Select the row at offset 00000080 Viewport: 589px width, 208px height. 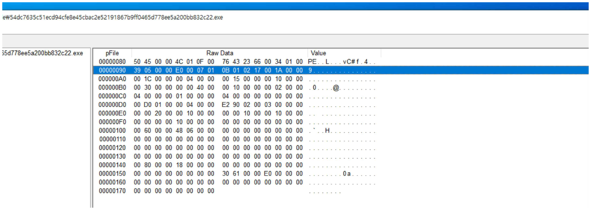point(112,61)
